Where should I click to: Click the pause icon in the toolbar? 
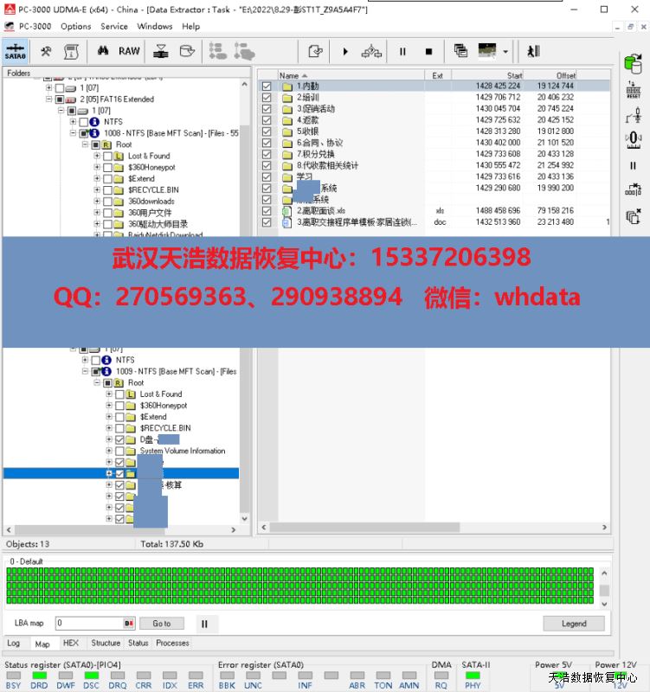(x=402, y=52)
